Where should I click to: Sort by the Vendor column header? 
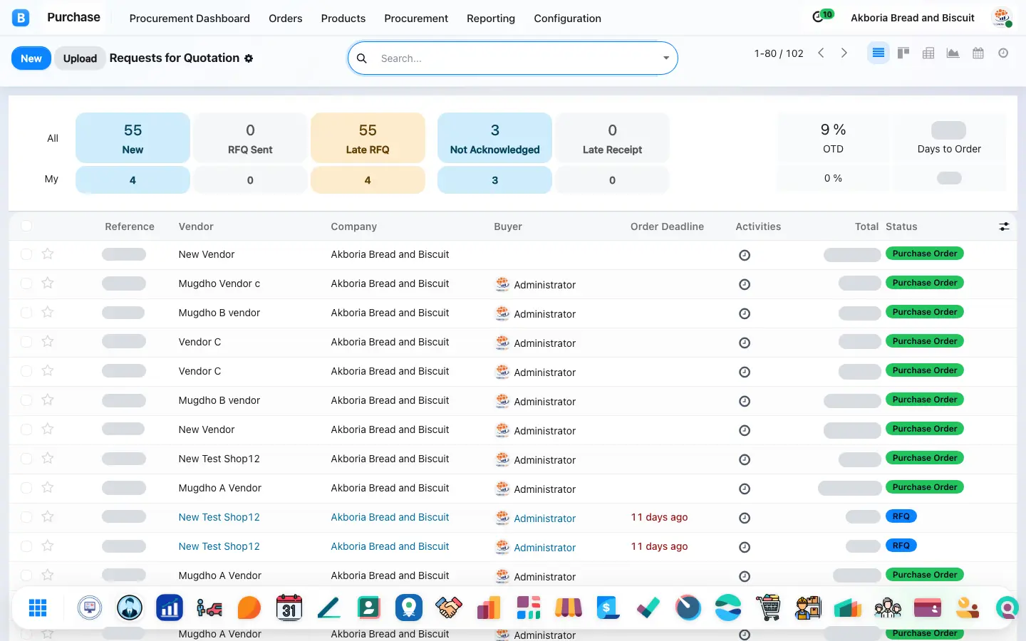[196, 226]
